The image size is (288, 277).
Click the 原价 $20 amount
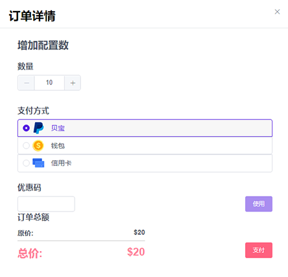coord(139,232)
